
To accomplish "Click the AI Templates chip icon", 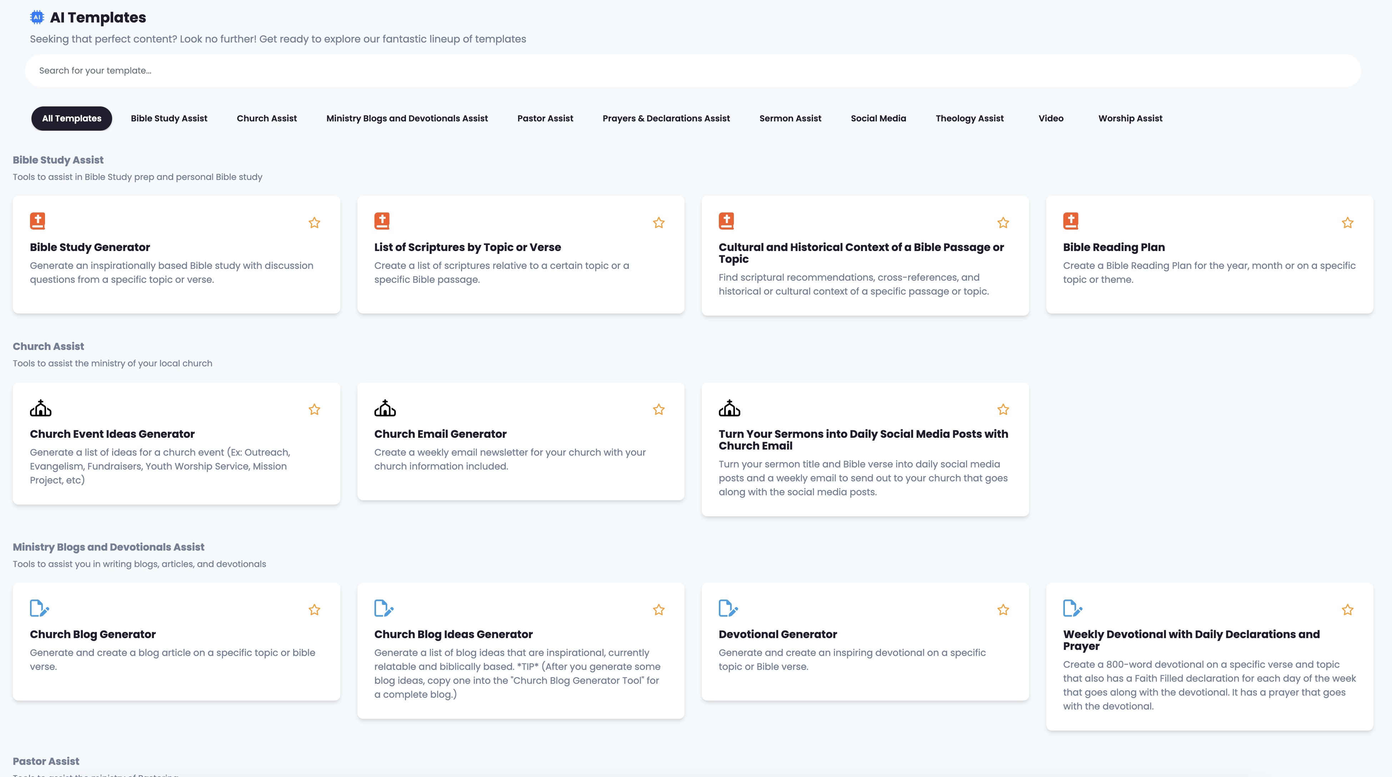I will [37, 17].
